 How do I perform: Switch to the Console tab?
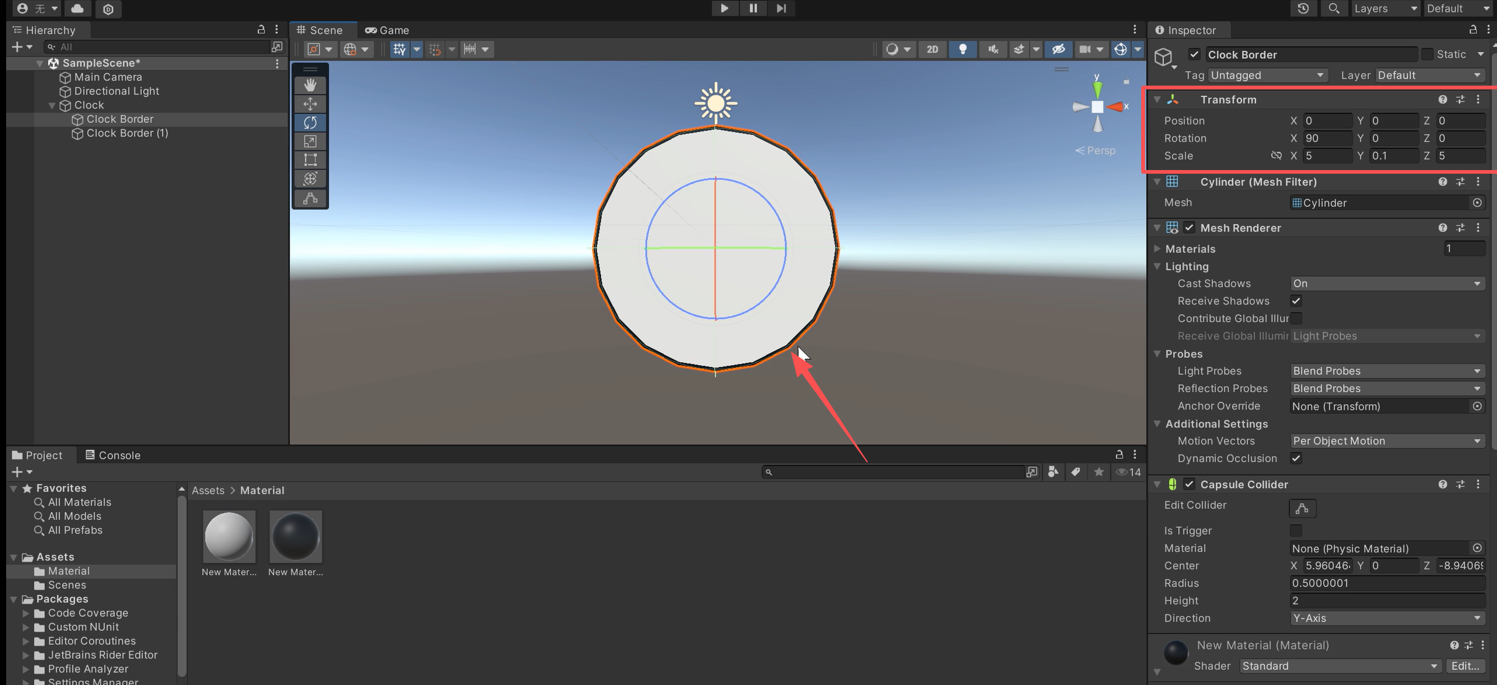tap(113, 455)
